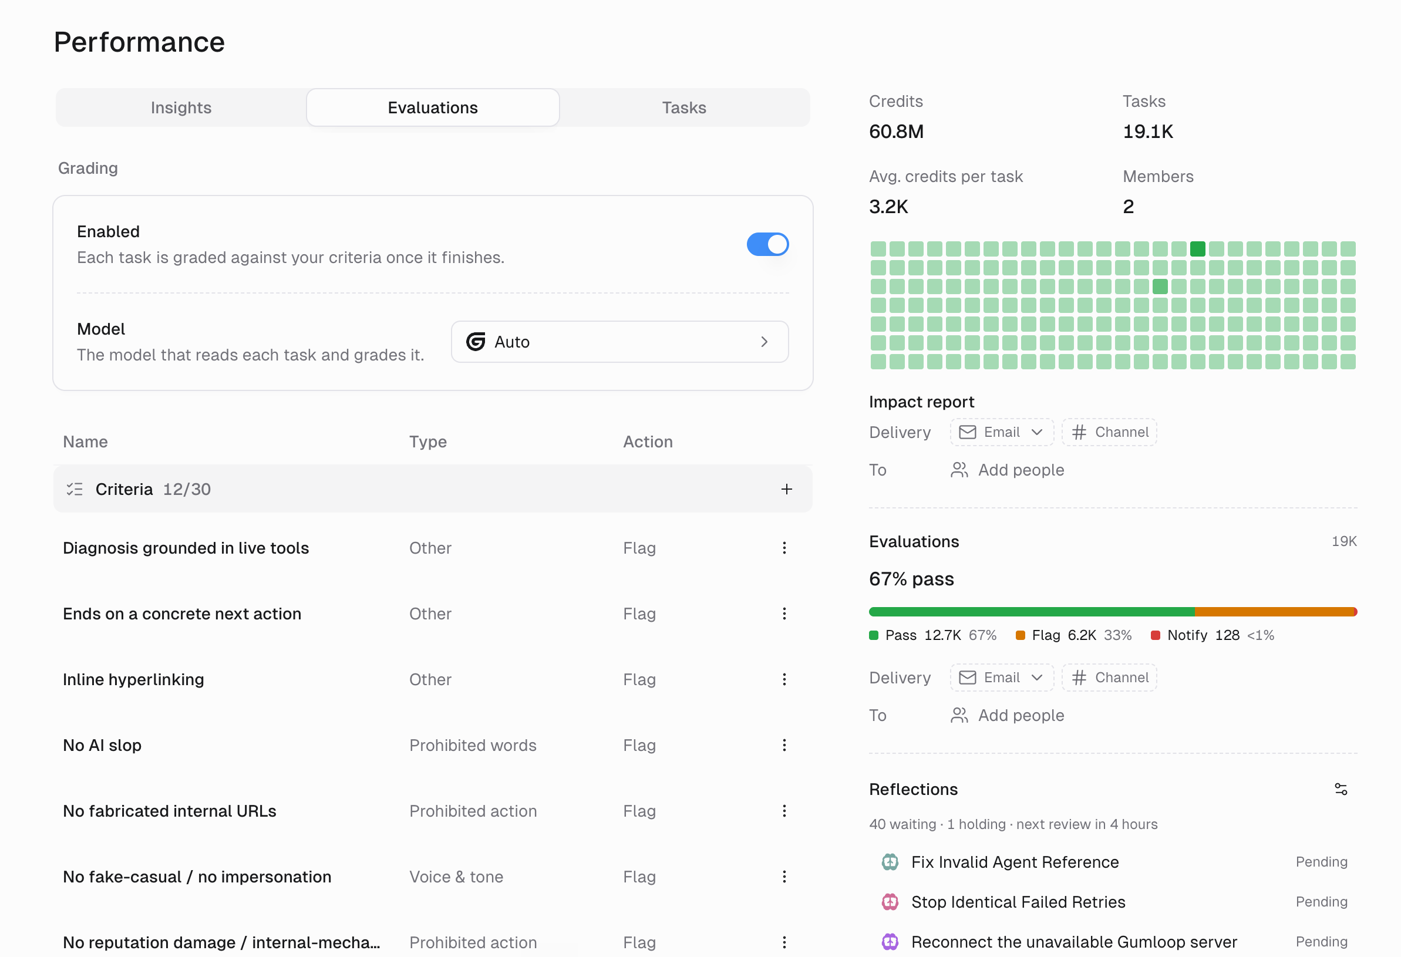
Task: Open options for Ends on a concrete next action
Action: 784,614
